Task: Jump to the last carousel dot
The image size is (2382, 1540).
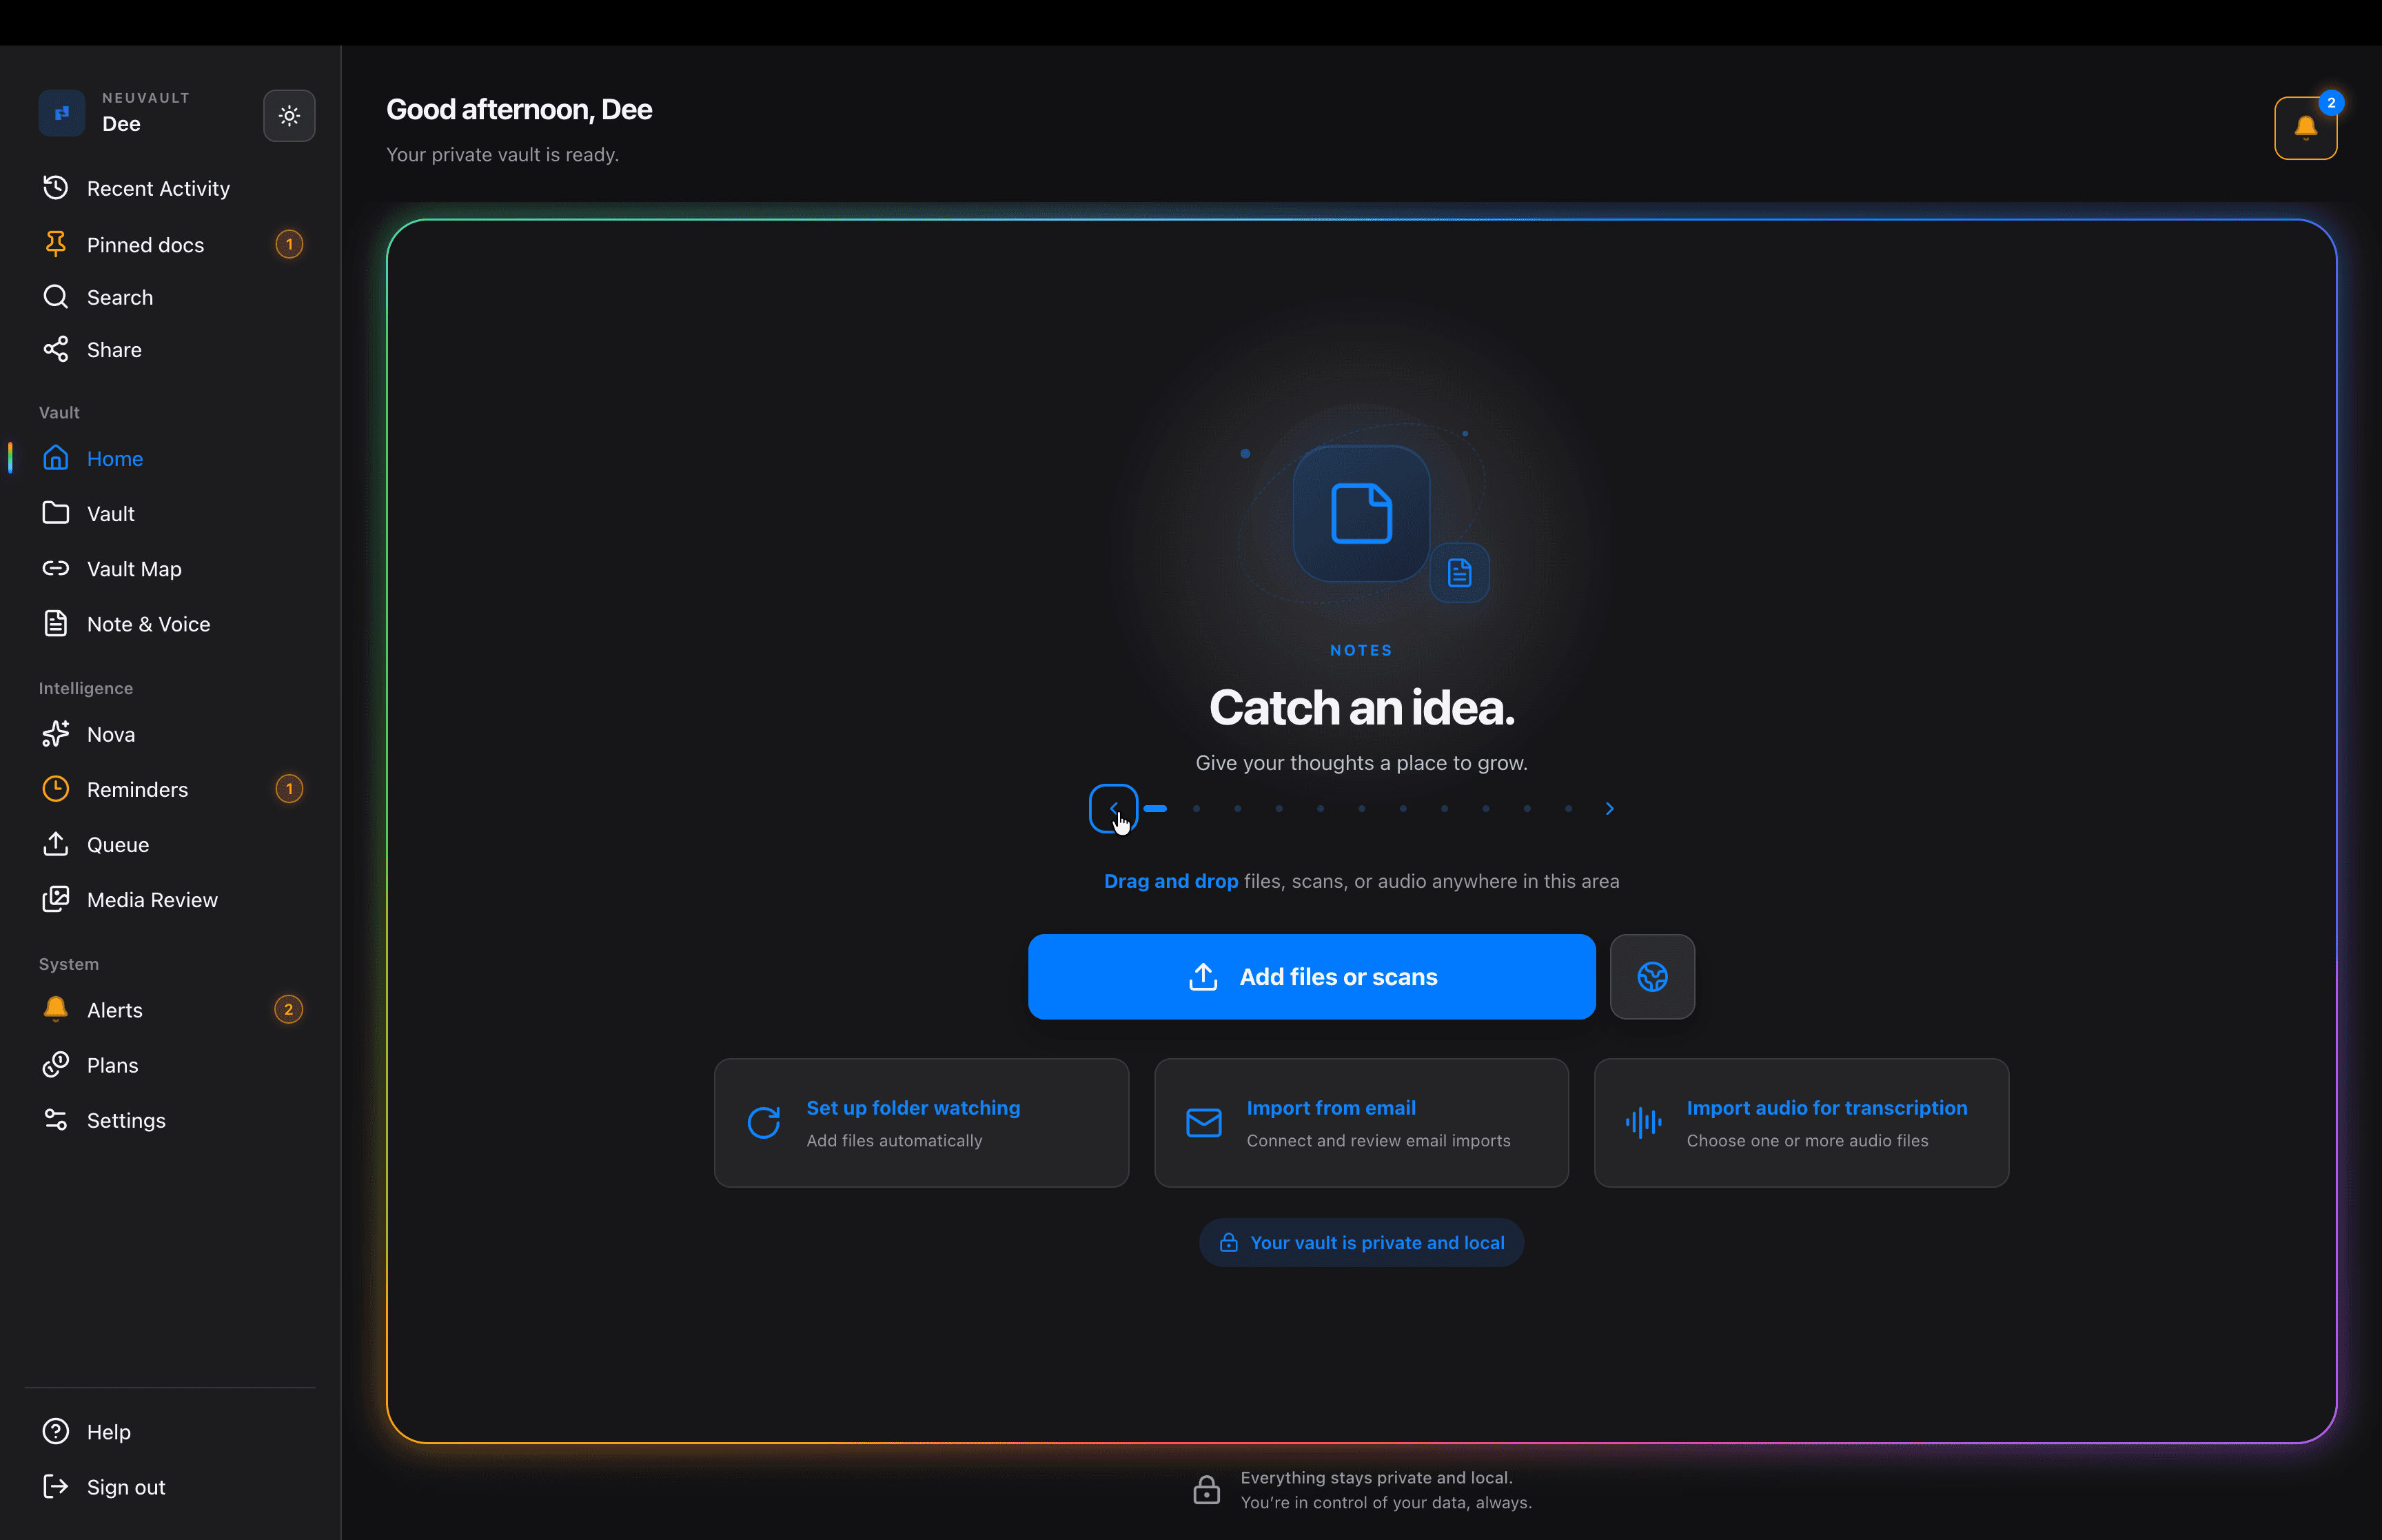Action: click(x=1568, y=808)
